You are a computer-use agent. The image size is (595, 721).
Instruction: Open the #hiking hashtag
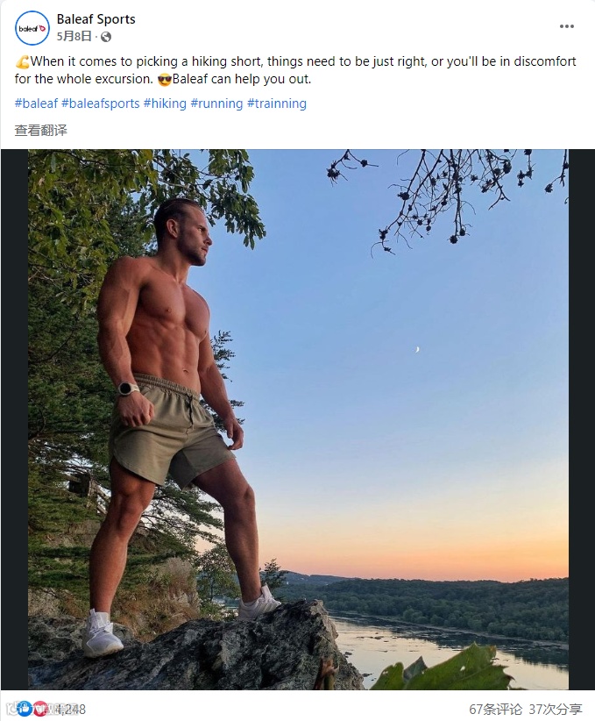point(165,104)
